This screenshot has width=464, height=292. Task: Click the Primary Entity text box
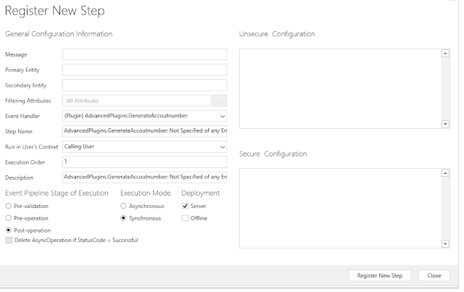144,70
